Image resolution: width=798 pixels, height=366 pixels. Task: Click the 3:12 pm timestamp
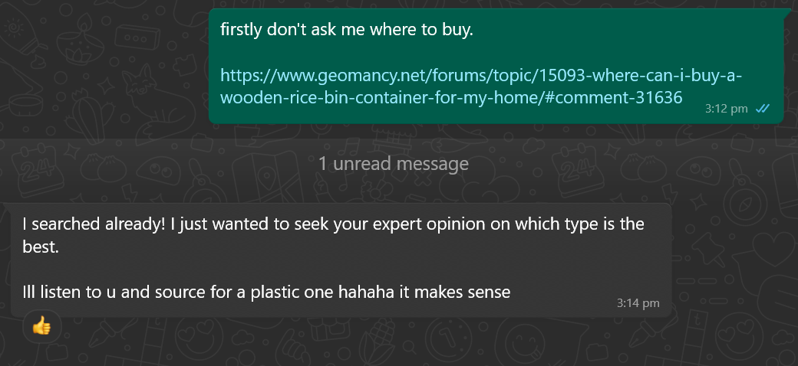[x=725, y=109]
